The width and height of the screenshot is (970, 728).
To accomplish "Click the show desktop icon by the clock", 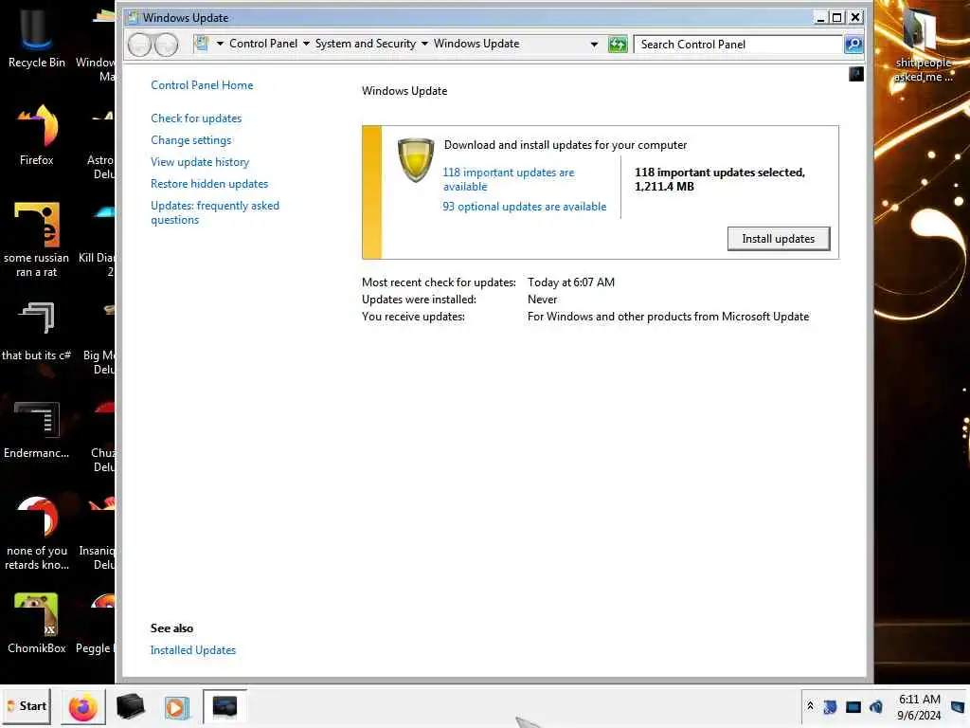I will coord(957,706).
